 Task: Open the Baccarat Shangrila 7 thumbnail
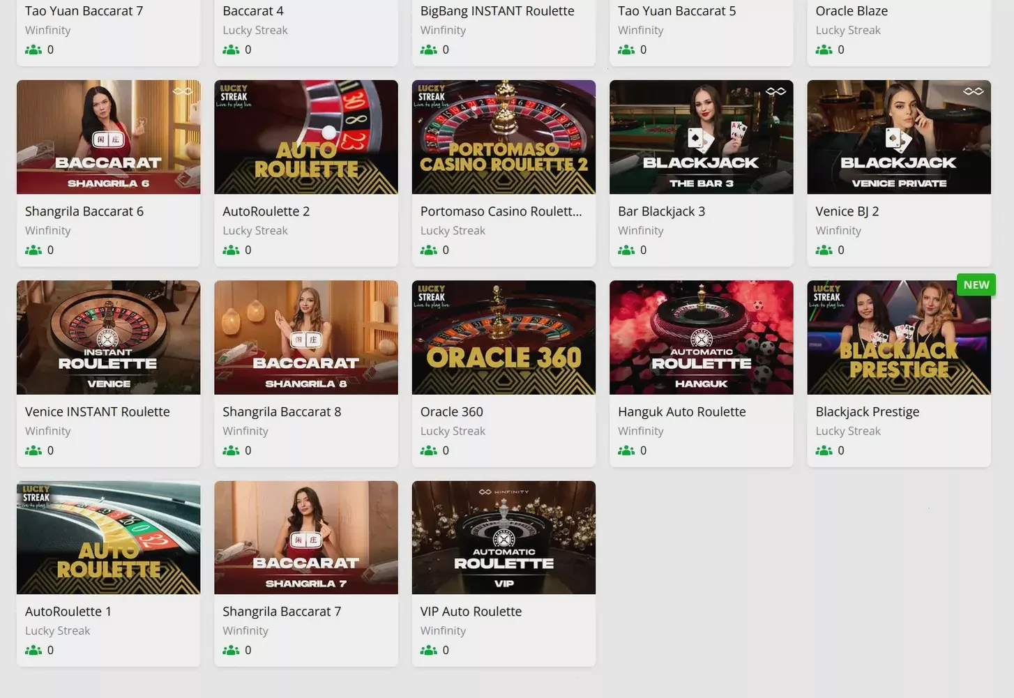(306, 538)
